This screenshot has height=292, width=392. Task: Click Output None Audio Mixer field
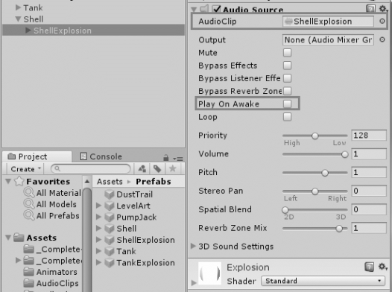(328, 39)
